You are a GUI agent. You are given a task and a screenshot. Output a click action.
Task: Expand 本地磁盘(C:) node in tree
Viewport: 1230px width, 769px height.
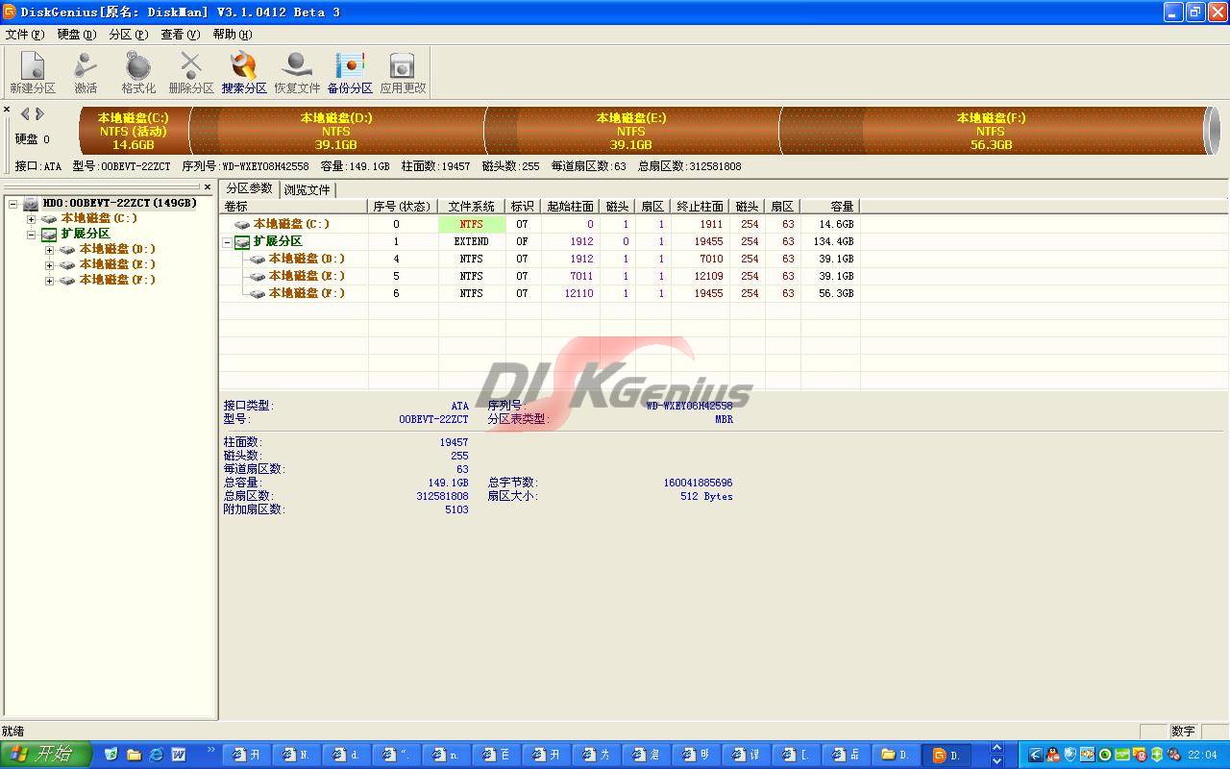coord(32,219)
